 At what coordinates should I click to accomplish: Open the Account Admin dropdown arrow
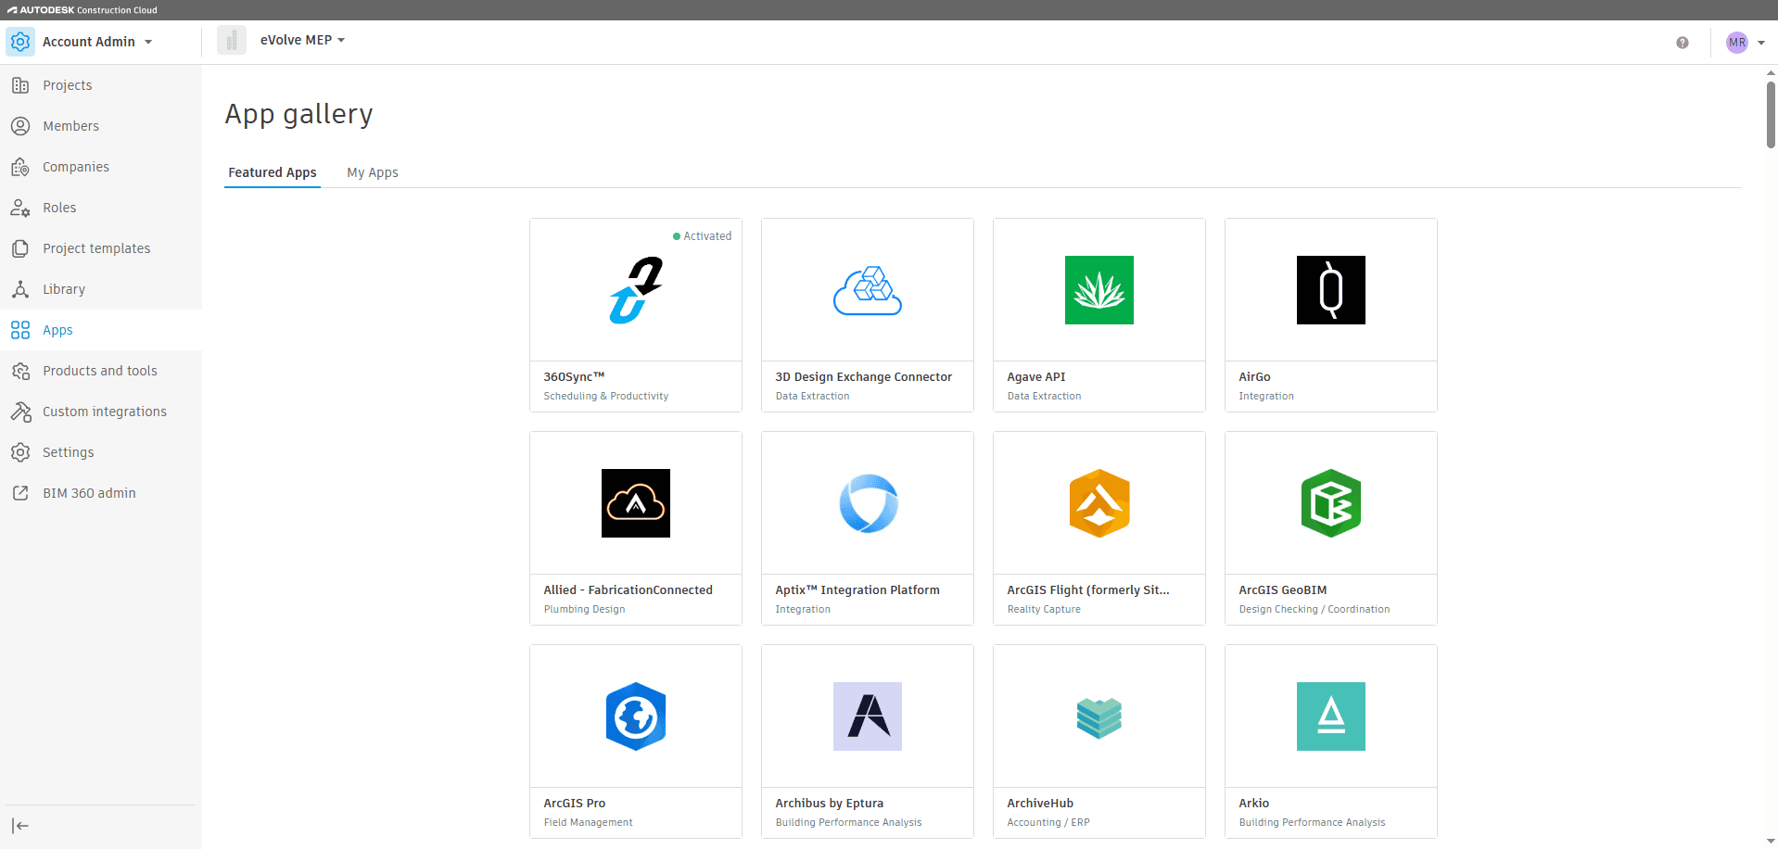click(148, 42)
